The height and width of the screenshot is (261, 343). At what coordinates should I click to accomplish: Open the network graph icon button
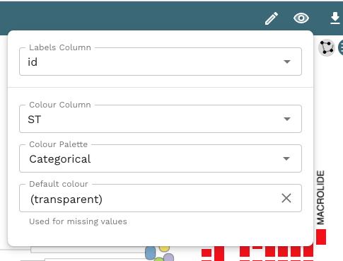tap(327, 47)
